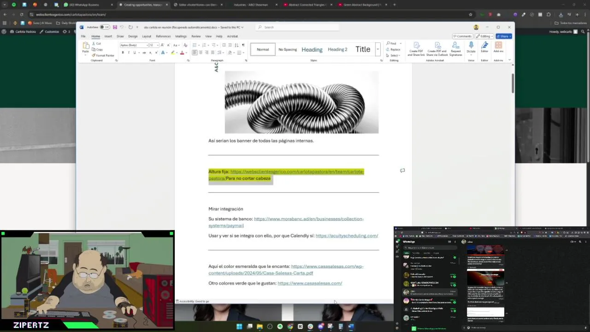
Task: Click Decrease Indent icon
Action: tap(224, 45)
